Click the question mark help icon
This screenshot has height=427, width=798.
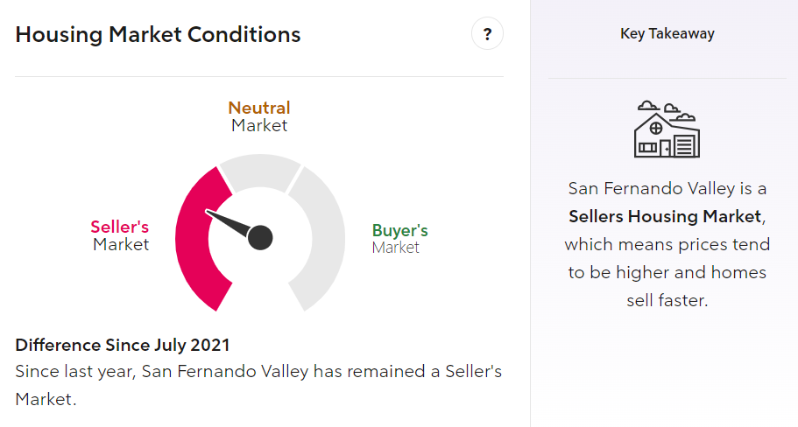487,35
